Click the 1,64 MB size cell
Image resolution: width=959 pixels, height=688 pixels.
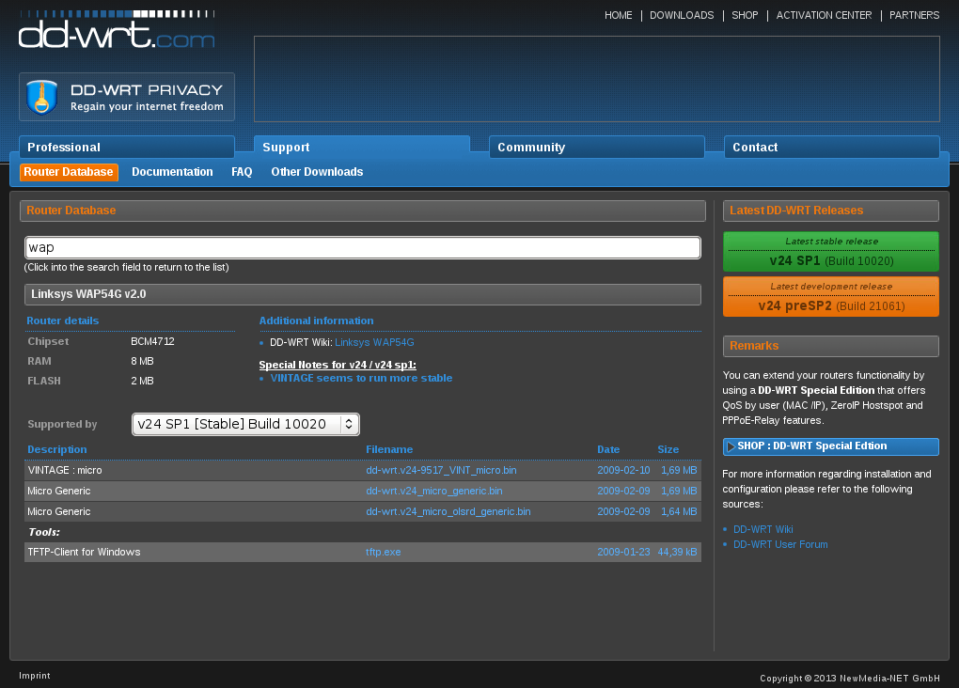point(679,512)
